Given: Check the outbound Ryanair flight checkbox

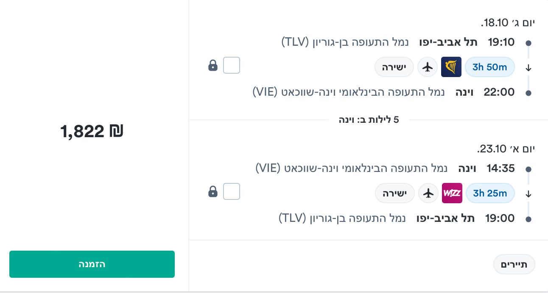Looking at the screenshot, I should point(231,65).
